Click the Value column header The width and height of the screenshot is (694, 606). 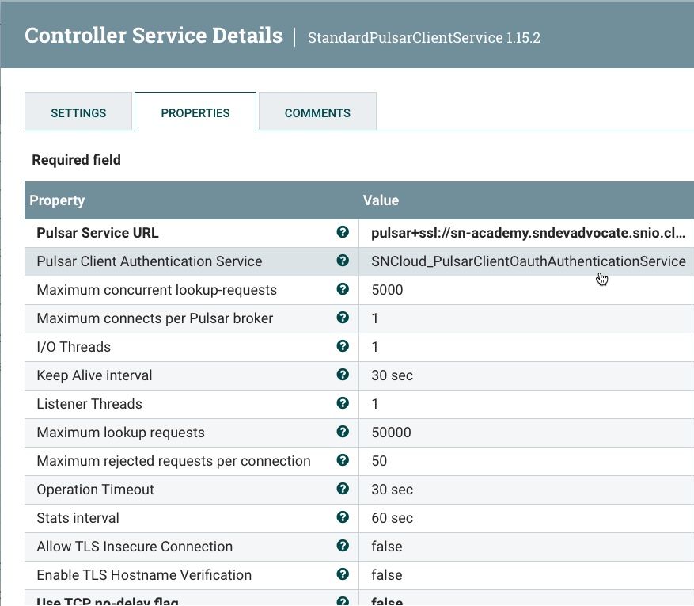point(381,200)
